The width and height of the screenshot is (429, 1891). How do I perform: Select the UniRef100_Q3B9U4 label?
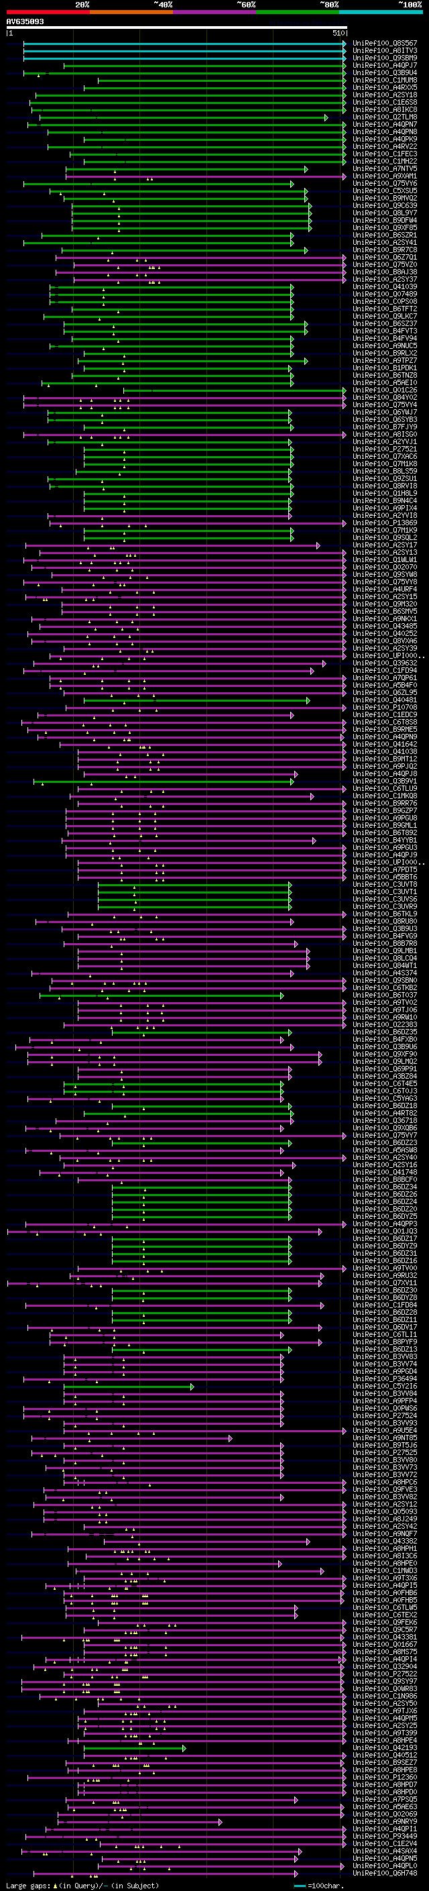pos(385,72)
